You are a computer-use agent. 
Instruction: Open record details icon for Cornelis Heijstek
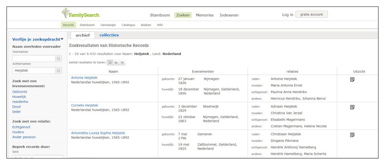pyautogui.click(x=352, y=107)
